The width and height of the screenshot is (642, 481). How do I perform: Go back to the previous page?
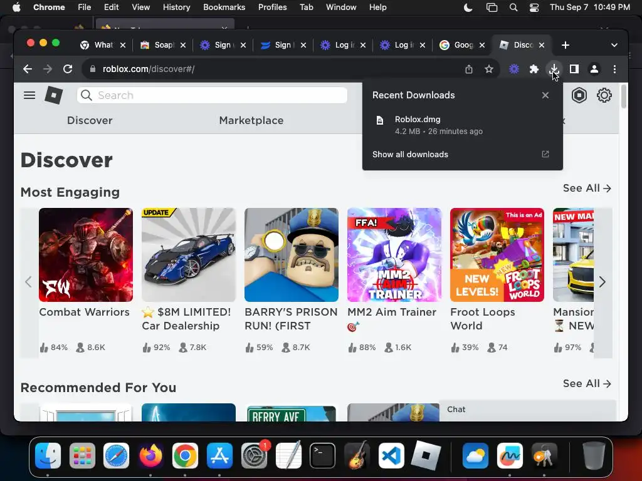click(x=28, y=69)
